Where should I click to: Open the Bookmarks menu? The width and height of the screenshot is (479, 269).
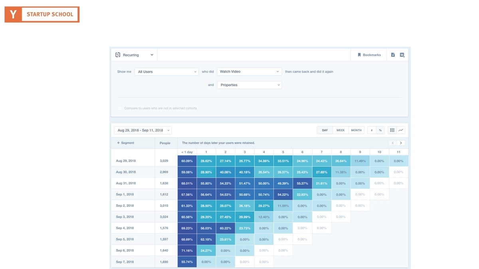(x=369, y=55)
